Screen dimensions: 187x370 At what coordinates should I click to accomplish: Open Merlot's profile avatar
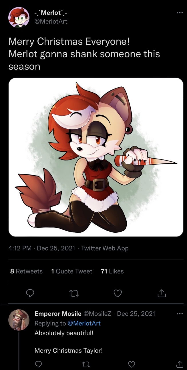point(19,18)
